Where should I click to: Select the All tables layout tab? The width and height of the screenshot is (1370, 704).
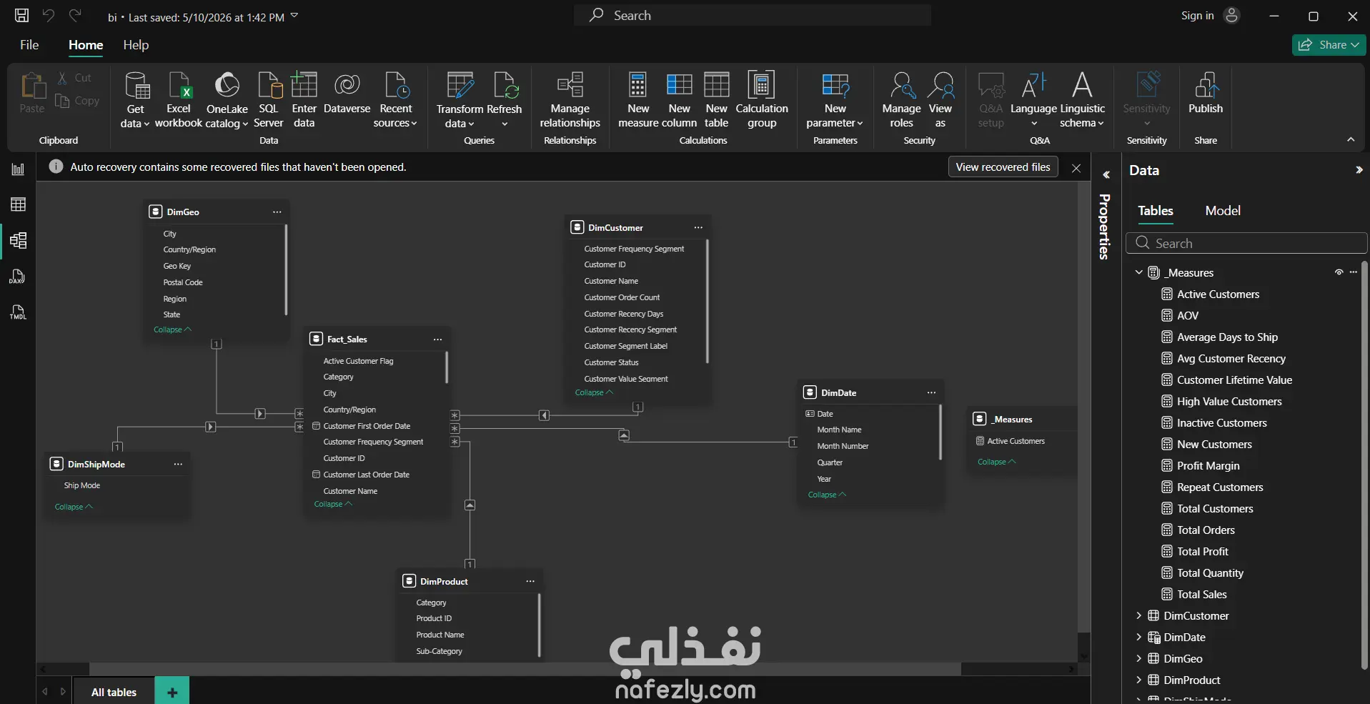point(114,692)
